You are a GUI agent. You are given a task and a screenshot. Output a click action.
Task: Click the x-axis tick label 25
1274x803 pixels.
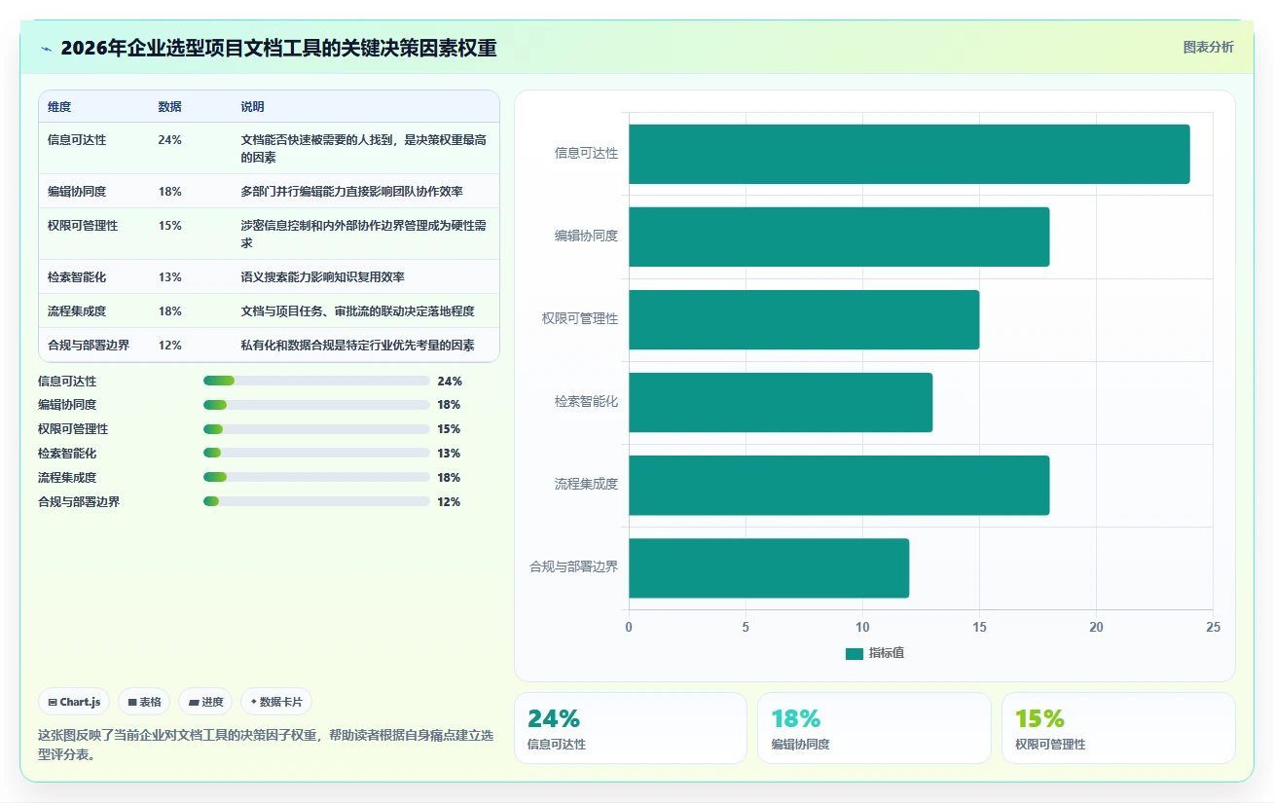(x=1213, y=628)
